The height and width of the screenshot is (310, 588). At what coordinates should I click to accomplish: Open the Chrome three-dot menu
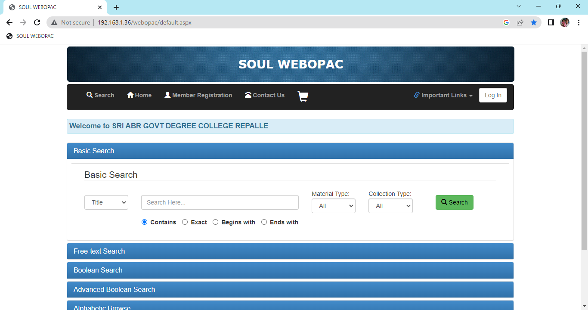(579, 22)
